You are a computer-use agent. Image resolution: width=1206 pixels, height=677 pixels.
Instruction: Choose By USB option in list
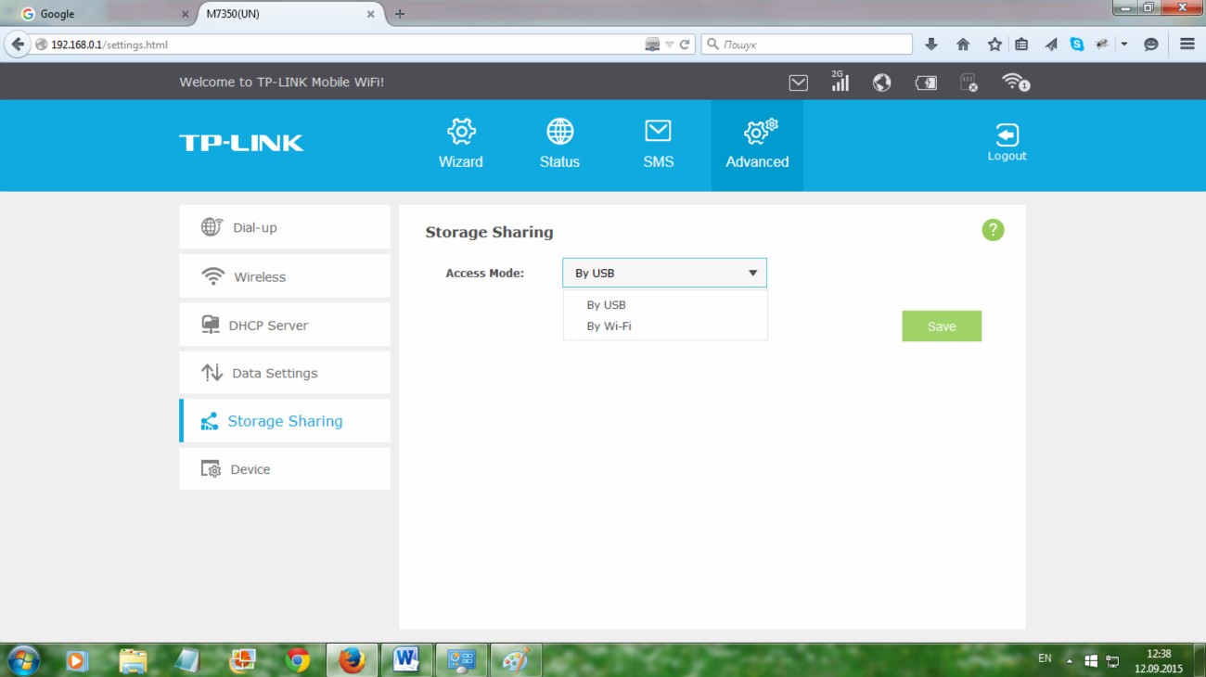606,304
